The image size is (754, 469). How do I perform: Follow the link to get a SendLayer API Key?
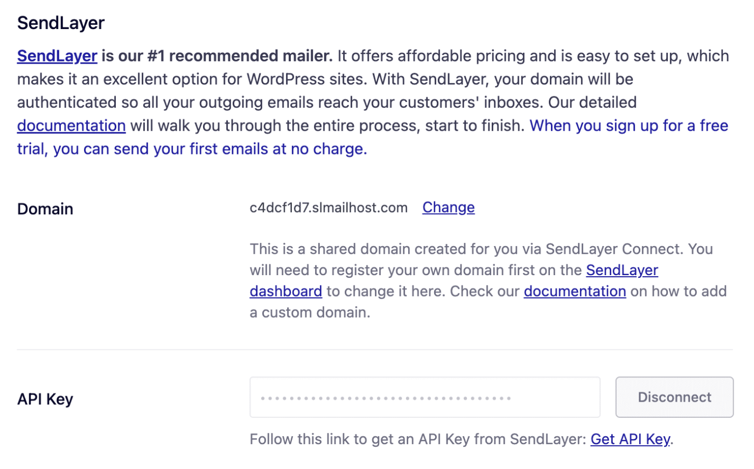(629, 439)
